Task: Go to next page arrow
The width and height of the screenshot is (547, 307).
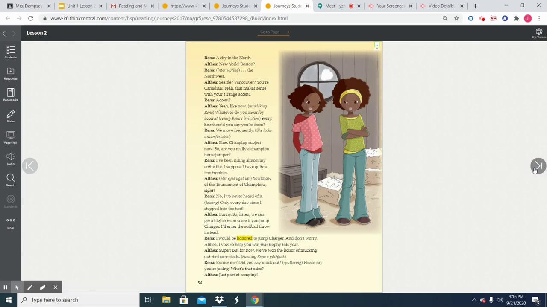Action: click(538, 166)
